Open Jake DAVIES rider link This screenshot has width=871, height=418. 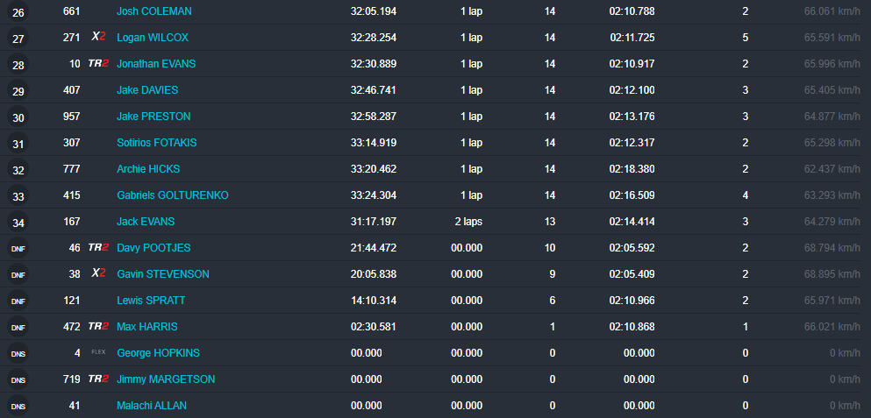tap(147, 90)
